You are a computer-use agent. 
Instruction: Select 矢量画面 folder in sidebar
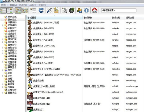[x=11, y=59]
